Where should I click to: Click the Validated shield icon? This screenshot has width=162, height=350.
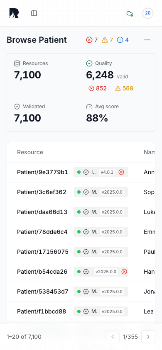17,107
